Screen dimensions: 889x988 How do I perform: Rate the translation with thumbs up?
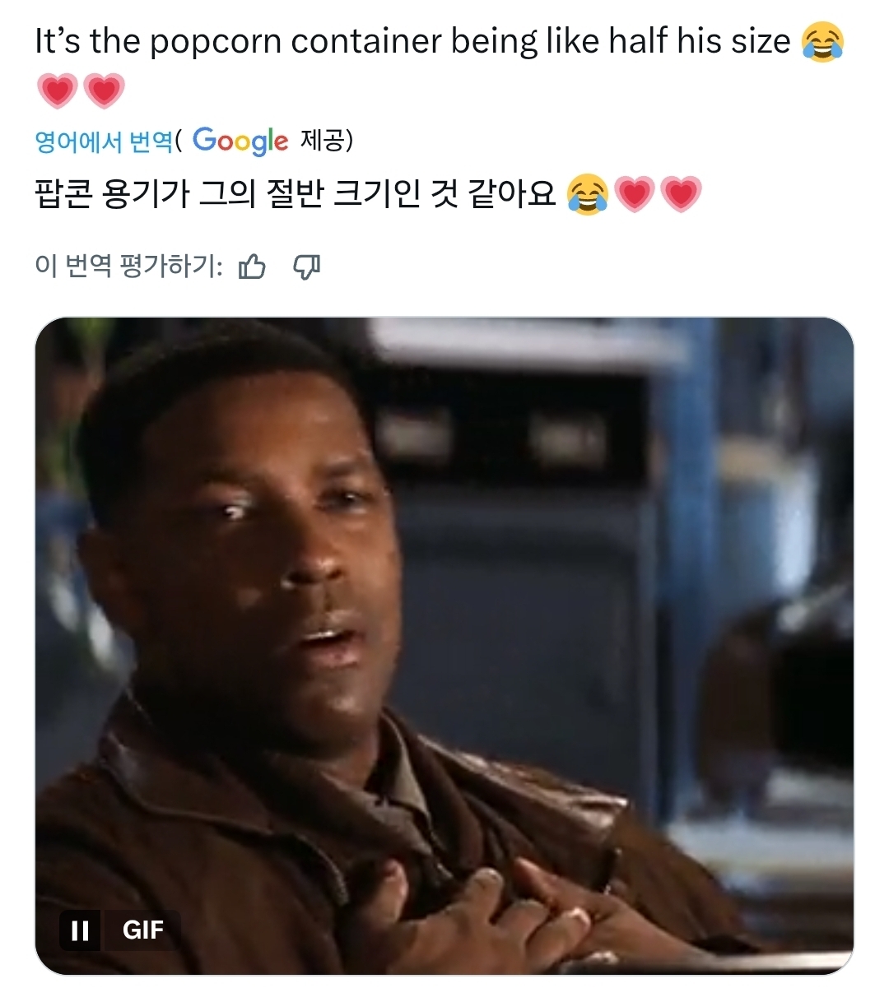252,267
